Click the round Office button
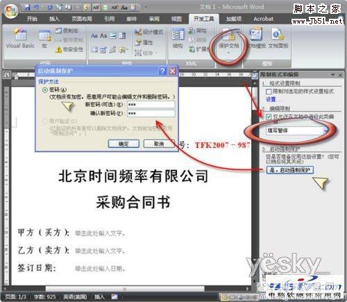Image resolution: width=347 pixels, height=302 pixels. pyautogui.click(x=10, y=10)
